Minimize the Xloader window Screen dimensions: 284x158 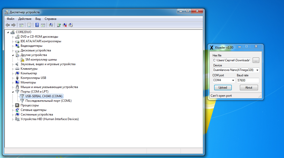pos(239,47)
